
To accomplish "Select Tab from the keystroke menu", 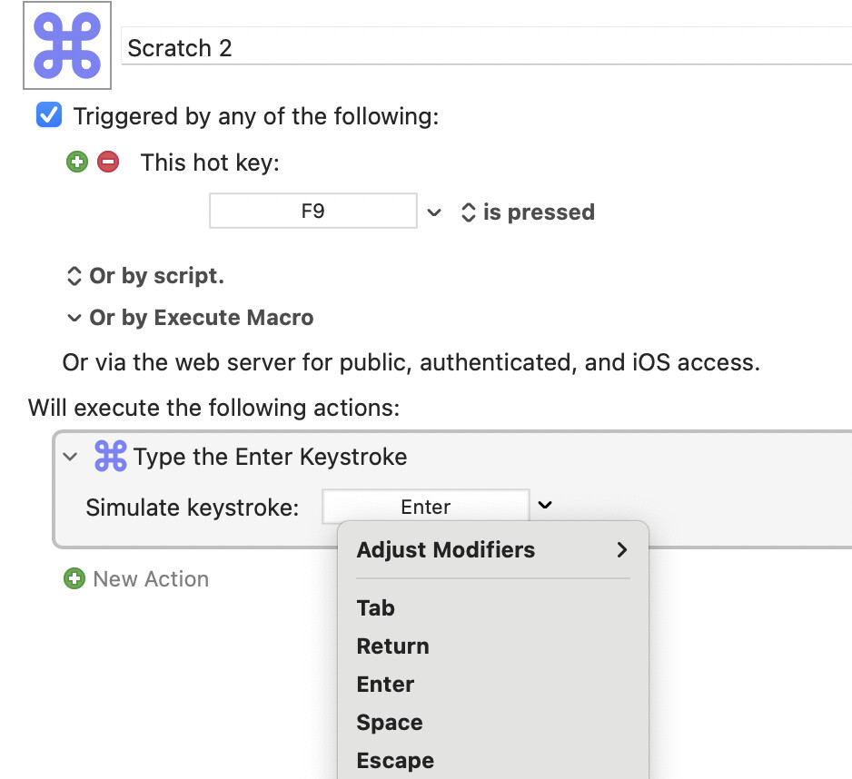I will [x=376, y=608].
